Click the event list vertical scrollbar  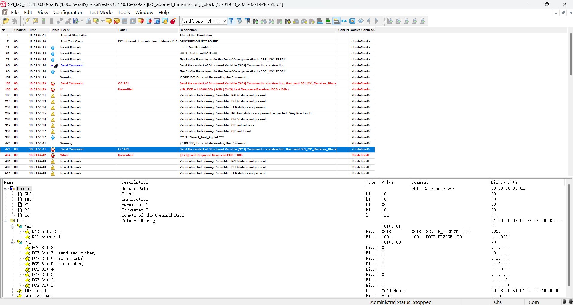coord(570,102)
